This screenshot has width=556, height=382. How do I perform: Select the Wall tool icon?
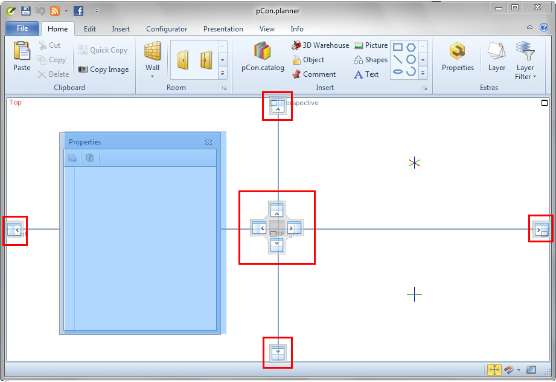153,51
